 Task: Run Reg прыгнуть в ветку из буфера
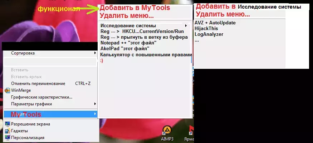(144, 37)
